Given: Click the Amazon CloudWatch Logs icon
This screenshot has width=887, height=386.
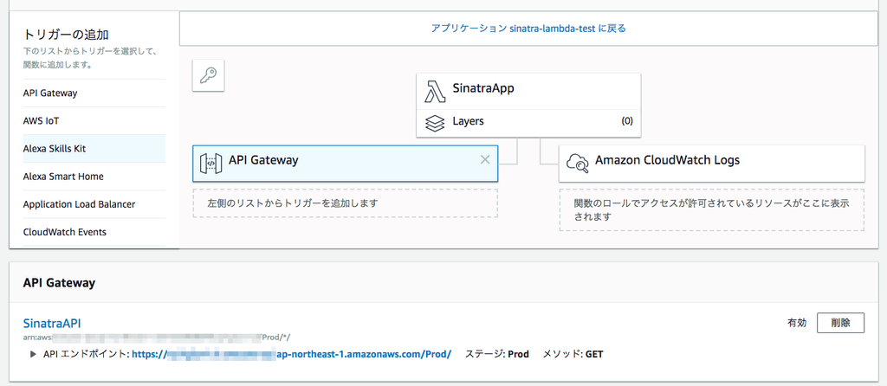Looking at the screenshot, I should [x=577, y=164].
